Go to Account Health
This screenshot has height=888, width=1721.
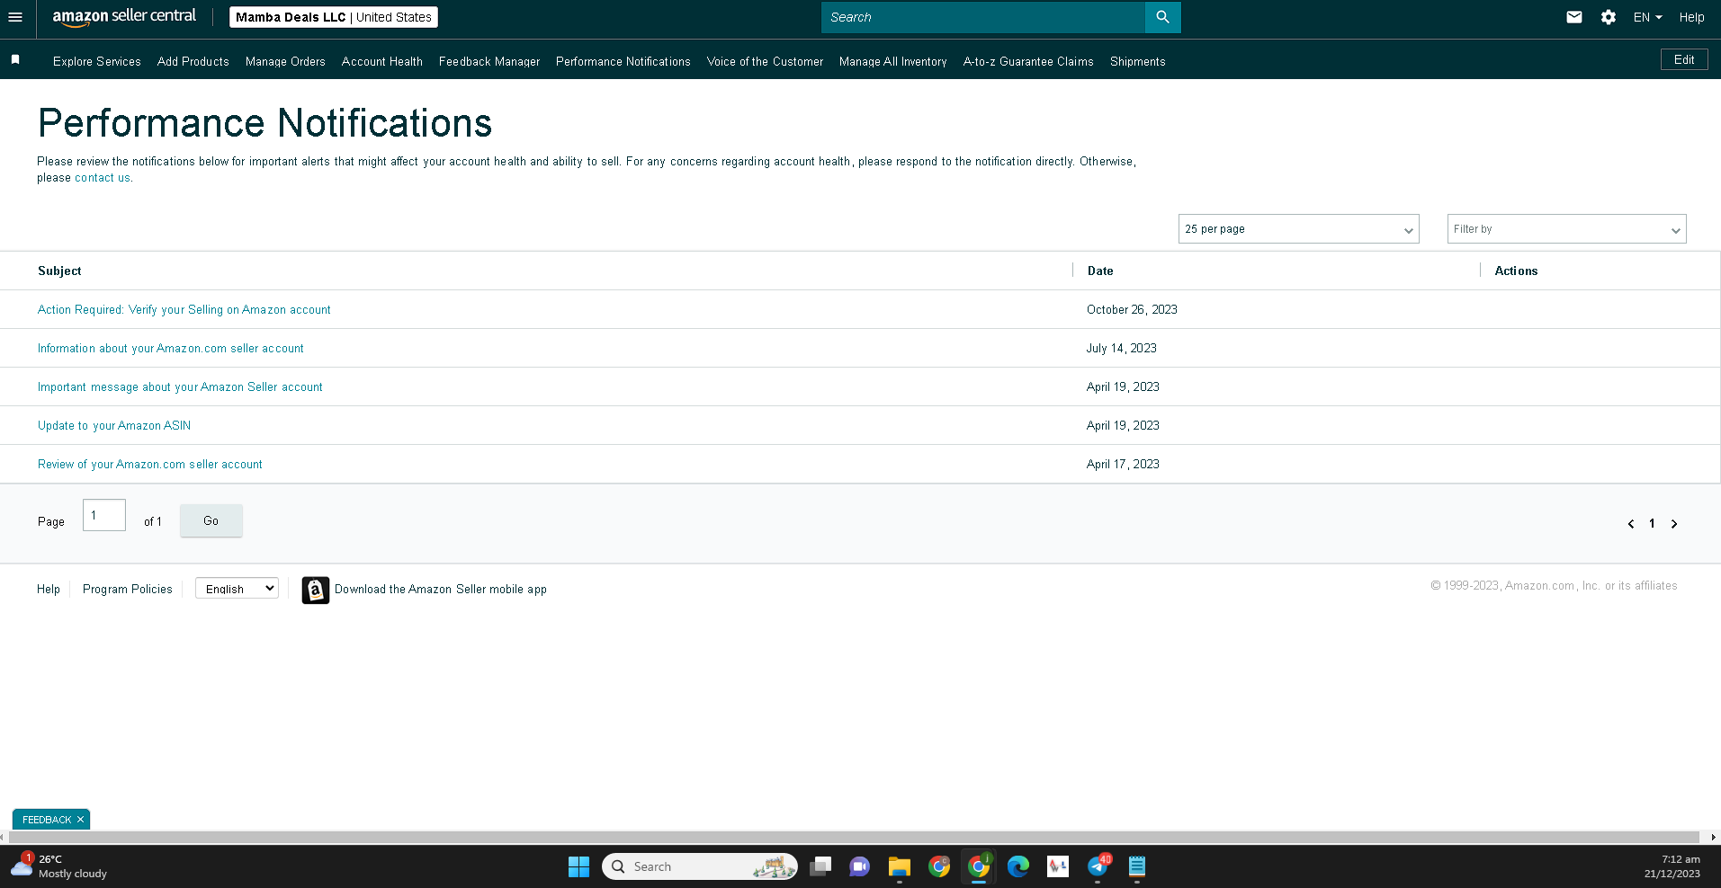(x=382, y=61)
